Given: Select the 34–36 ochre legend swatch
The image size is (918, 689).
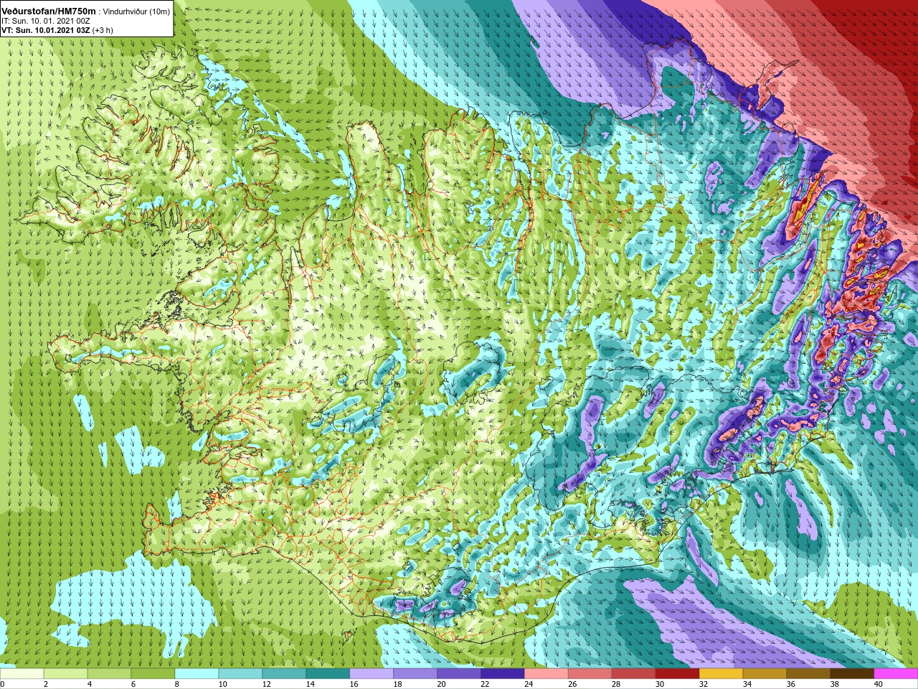Looking at the screenshot, I should [x=766, y=674].
